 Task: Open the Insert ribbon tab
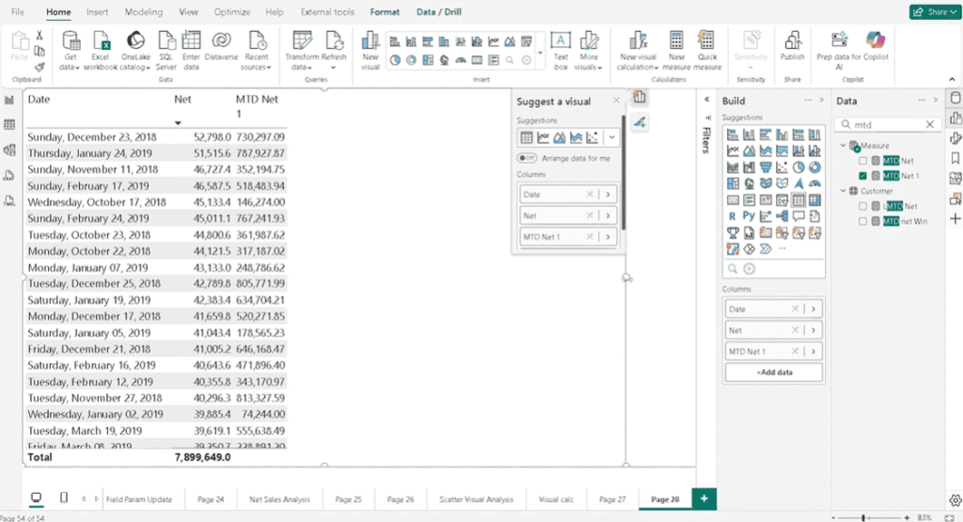[x=97, y=11]
